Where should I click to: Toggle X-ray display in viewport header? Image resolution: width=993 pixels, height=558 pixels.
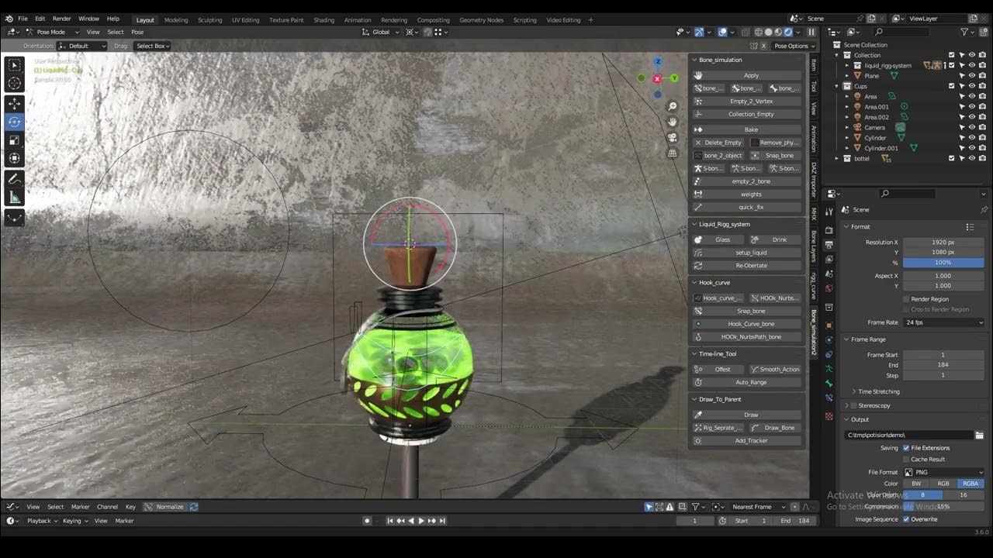(x=747, y=32)
